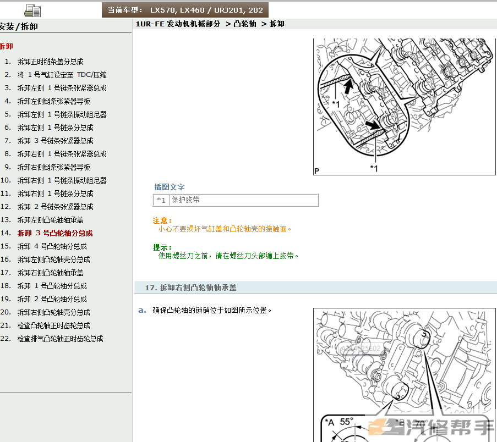Click the hint text 使用螺丝刀之前
Screen dimensions: 497x442
click(x=228, y=256)
